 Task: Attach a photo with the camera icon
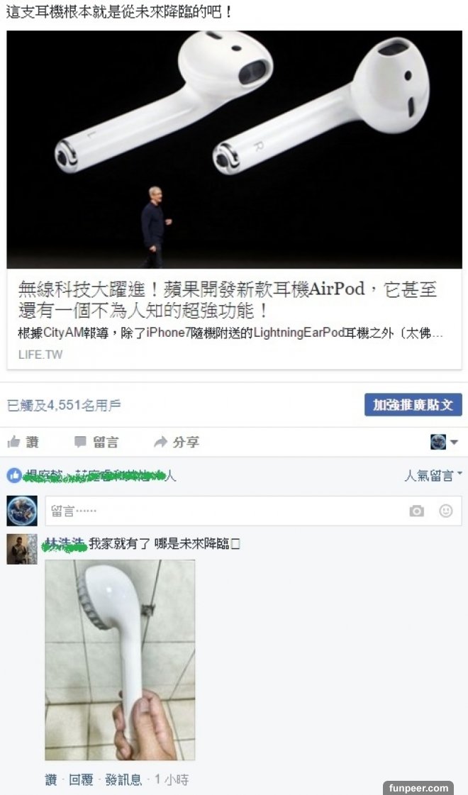pos(417,511)
